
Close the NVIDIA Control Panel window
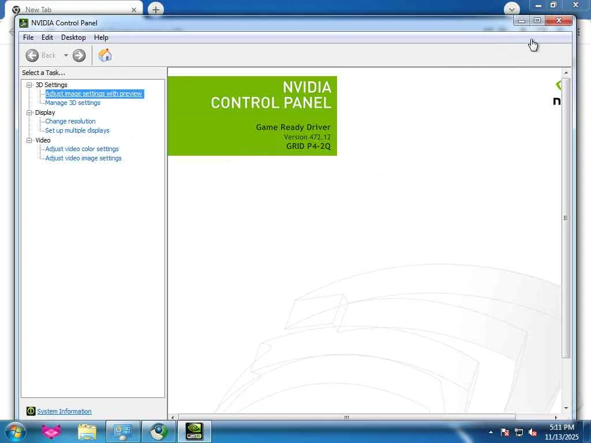pos(559,21)
